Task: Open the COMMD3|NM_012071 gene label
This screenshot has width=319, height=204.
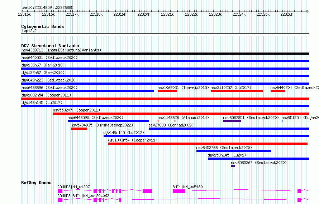Action: pyautogui.click(x=75, y=187)
